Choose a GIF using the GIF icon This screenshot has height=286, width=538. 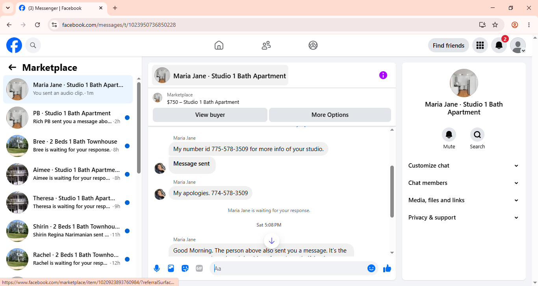point(199,268)
